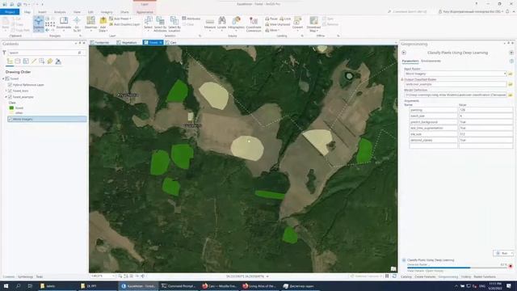Open the map scale dropdown
Screen dimensions: 517x291
(113, 276)
